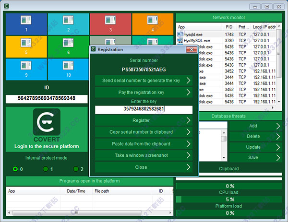This screenshot has width=288, height=222.
Task: Select internal protect mode 1
Action: [x=45, y=169]
